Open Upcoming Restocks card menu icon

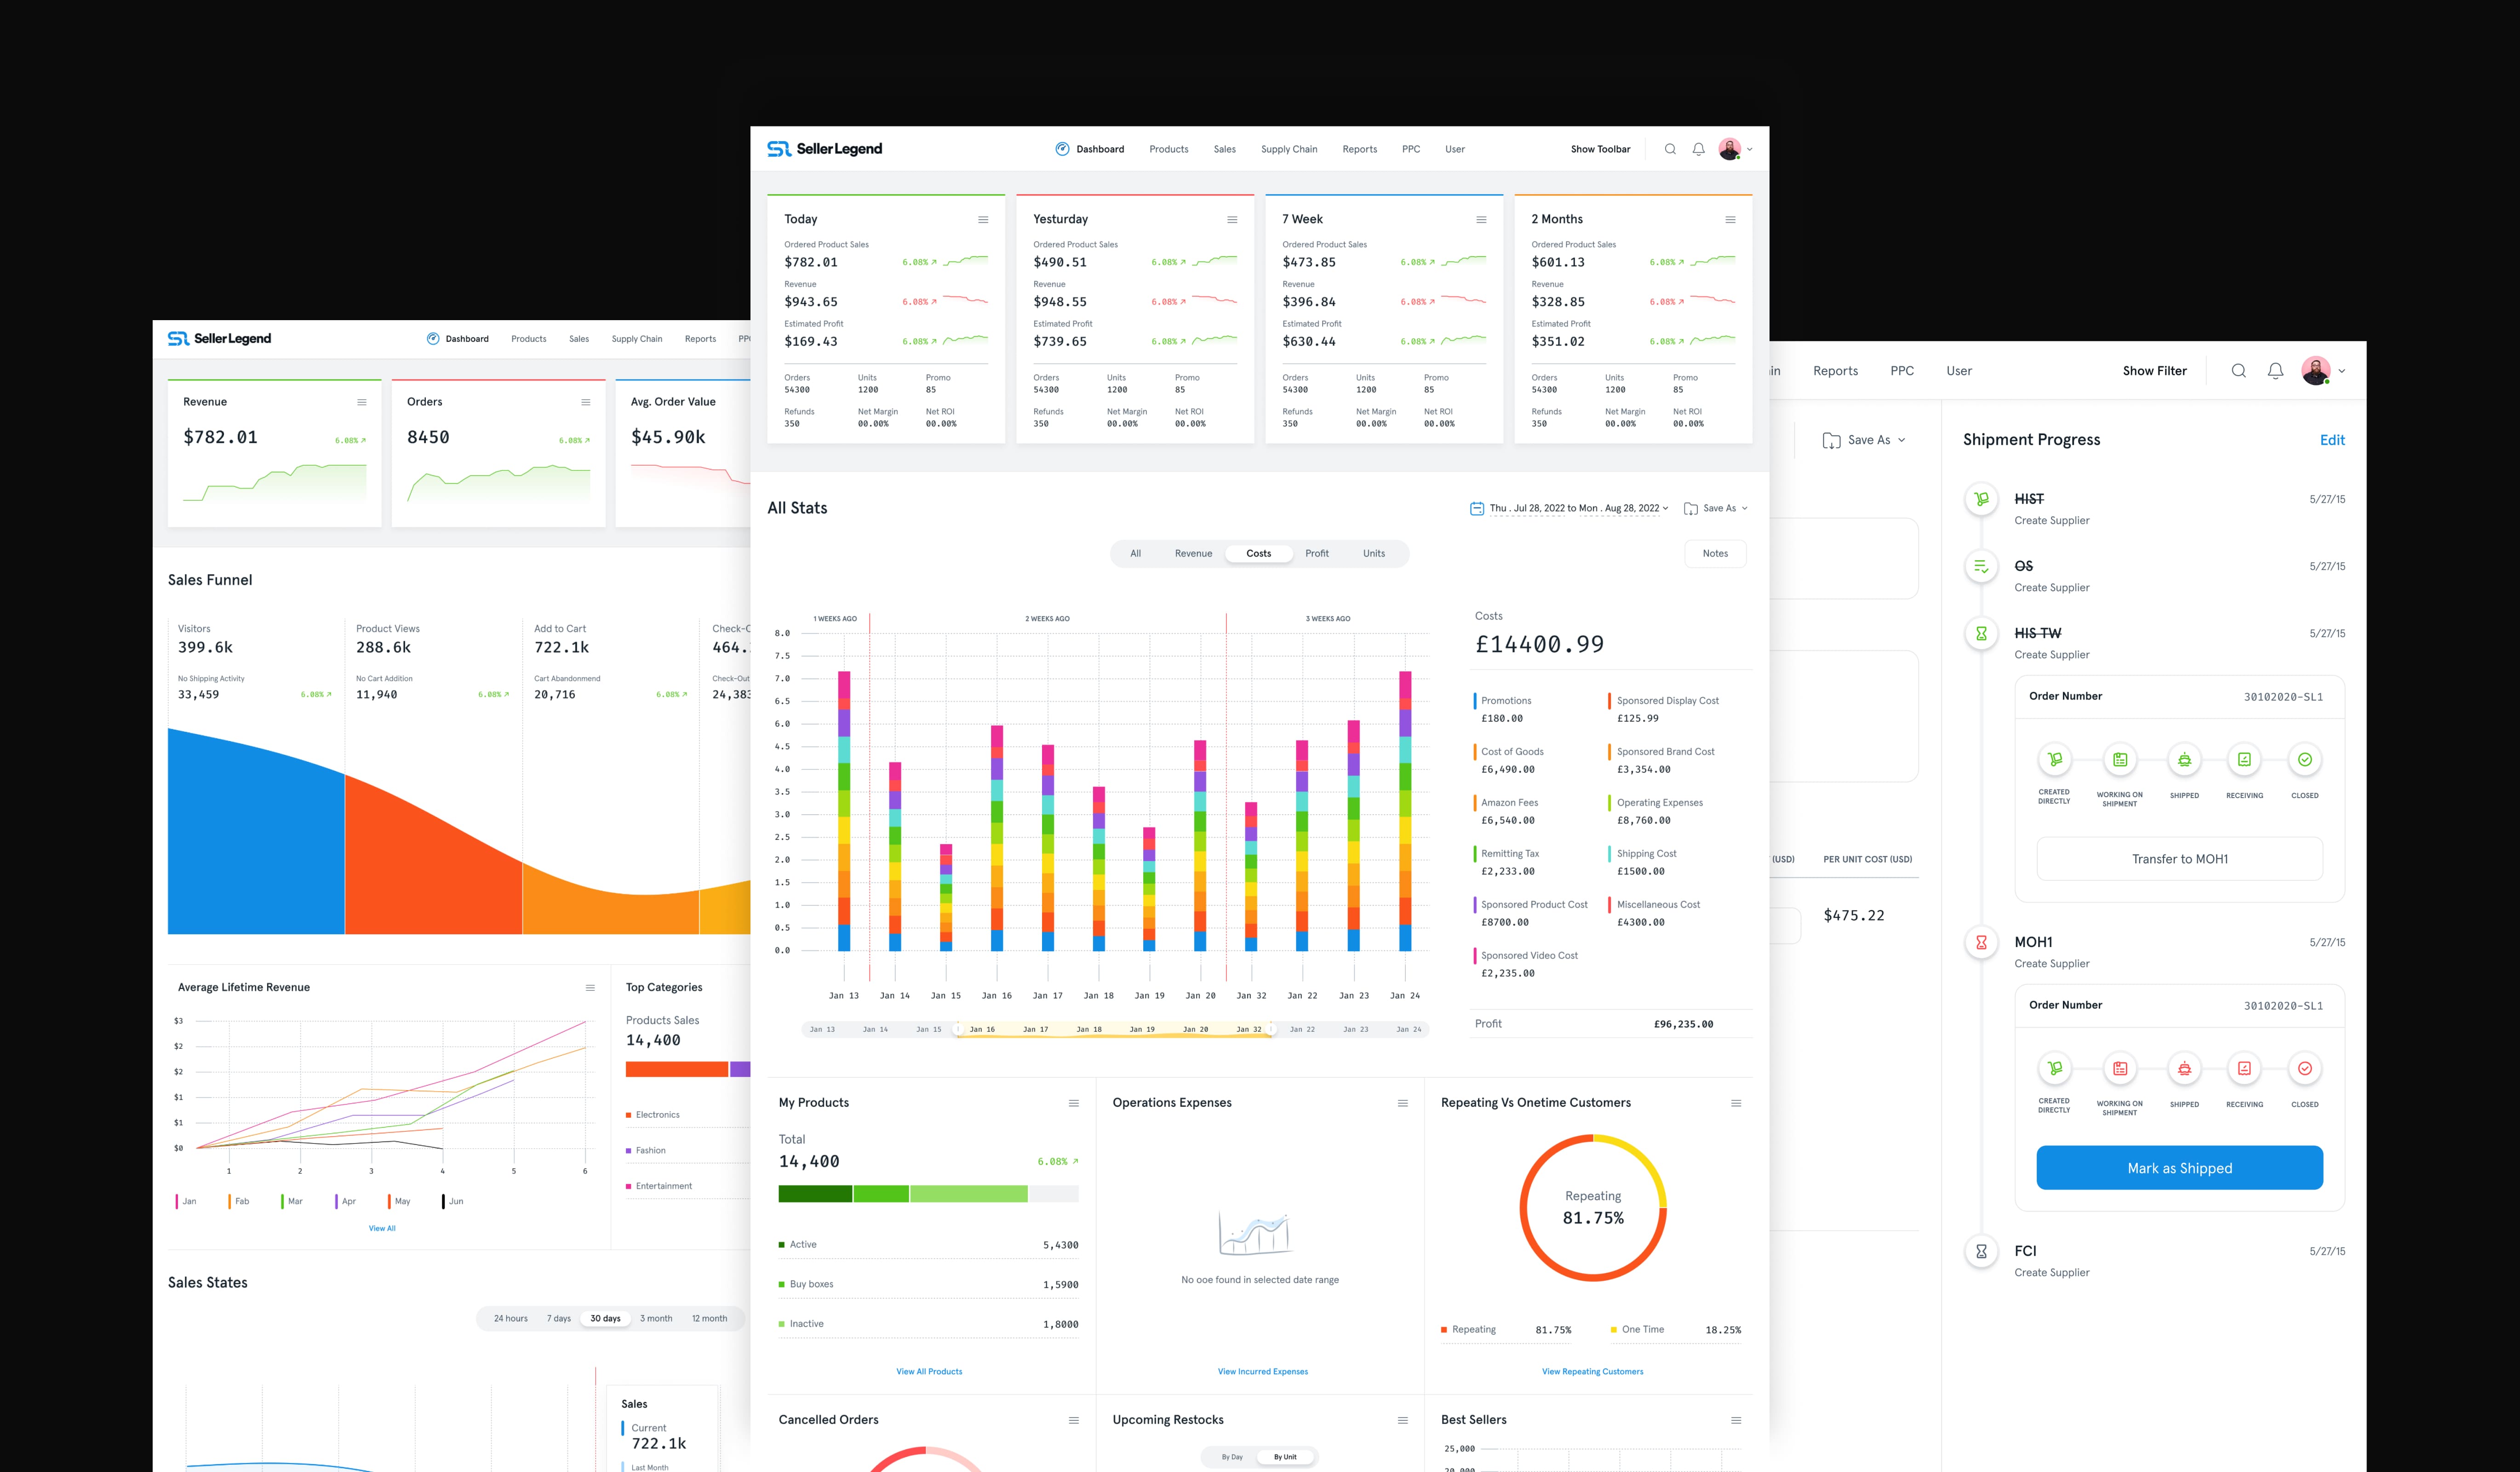click(1403, 1420)
